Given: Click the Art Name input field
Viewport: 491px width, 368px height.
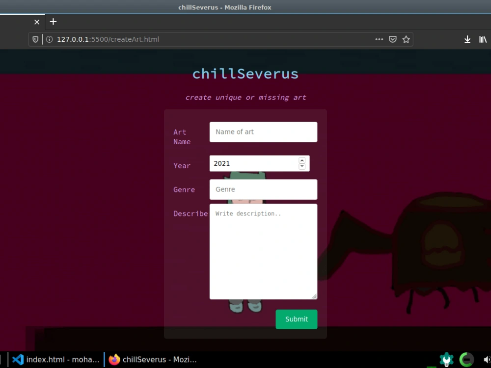Looking at the screenshot, I should [263, 131].
